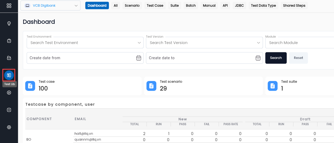The height and width of the screenshot is (143, 334).
Task: Switch to the Manual tab
Action: [x=209, y=6]
